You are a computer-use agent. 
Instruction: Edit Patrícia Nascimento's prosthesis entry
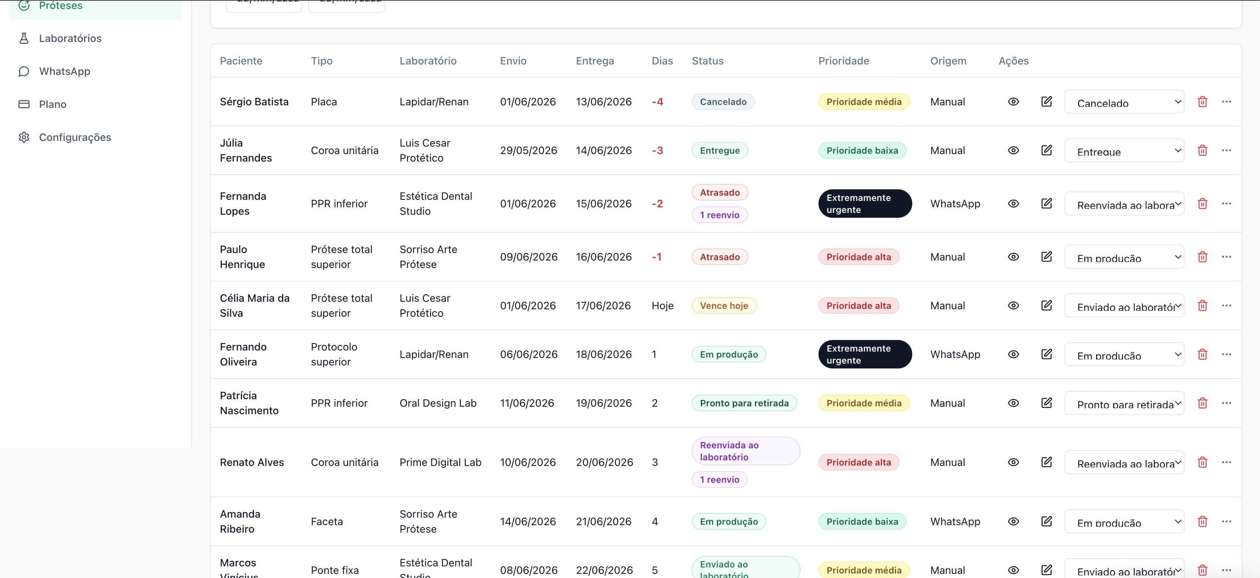[1047, 403]
